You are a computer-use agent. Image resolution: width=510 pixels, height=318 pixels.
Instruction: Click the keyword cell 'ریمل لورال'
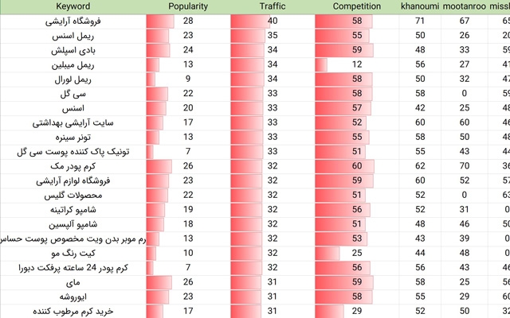[73, 79]
